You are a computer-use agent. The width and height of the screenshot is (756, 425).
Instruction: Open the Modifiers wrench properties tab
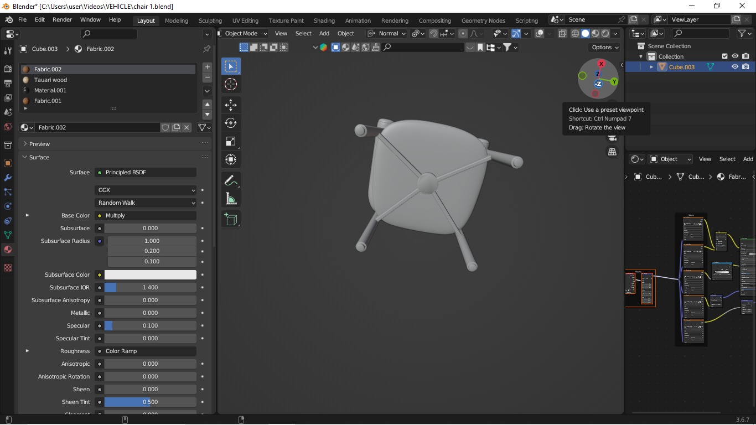8,178
